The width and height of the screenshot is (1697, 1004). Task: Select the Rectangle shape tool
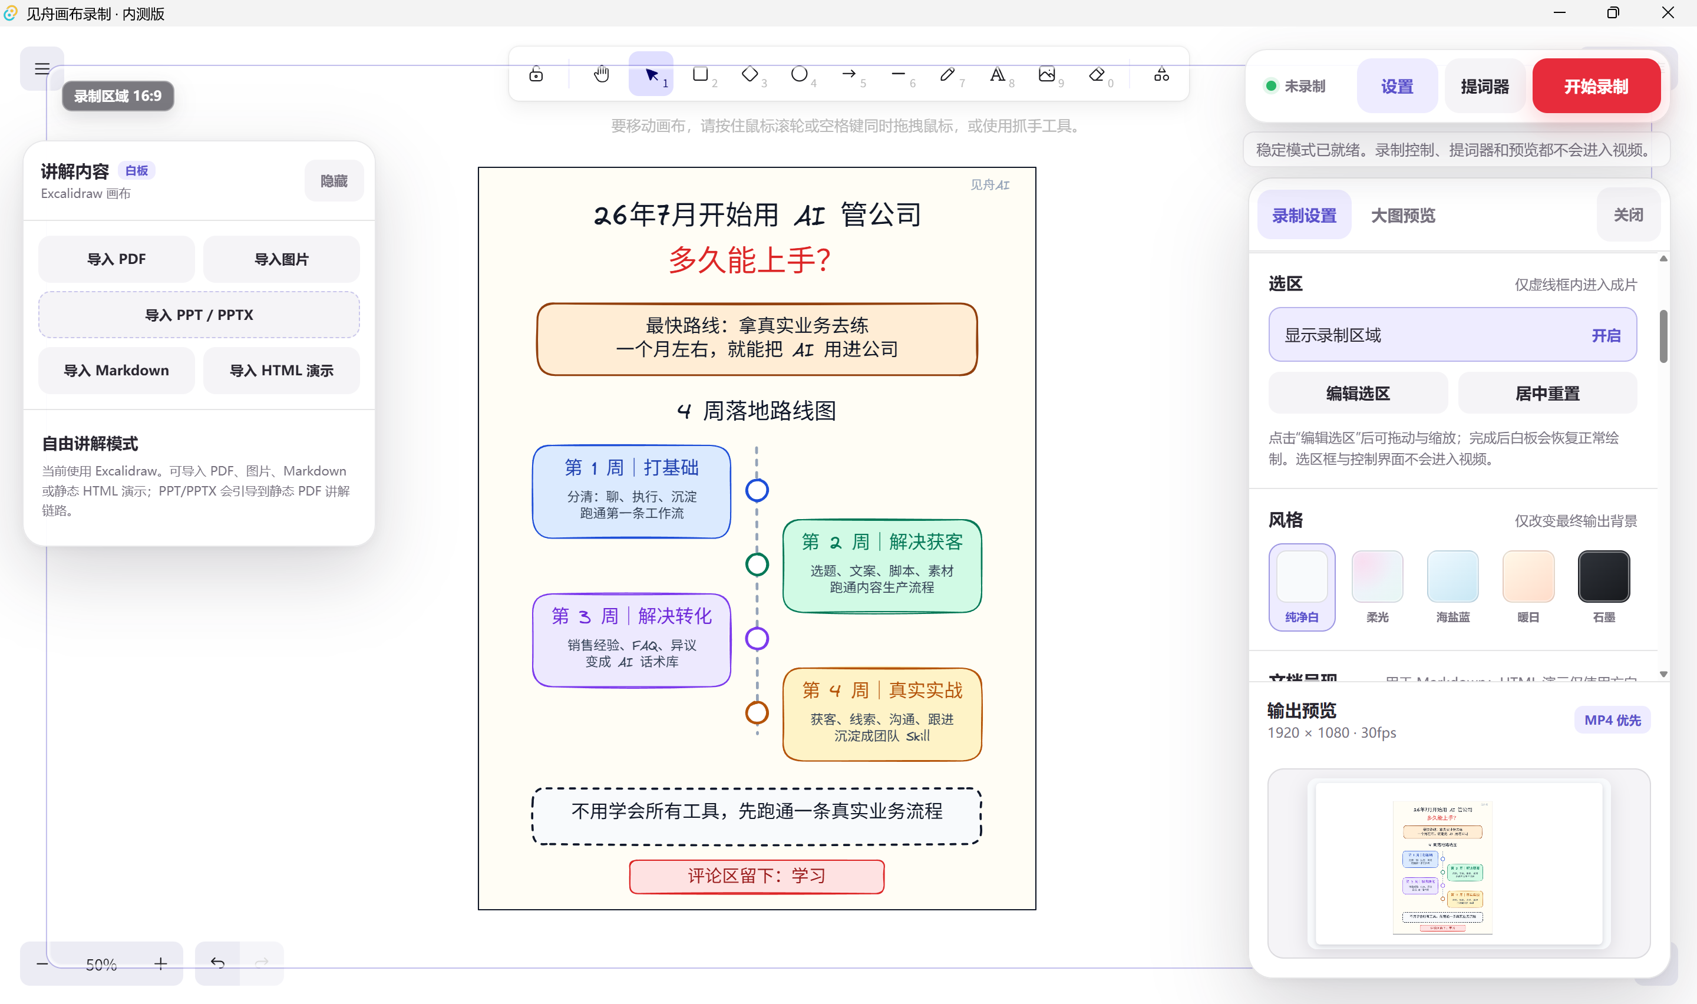coord(701,74)
